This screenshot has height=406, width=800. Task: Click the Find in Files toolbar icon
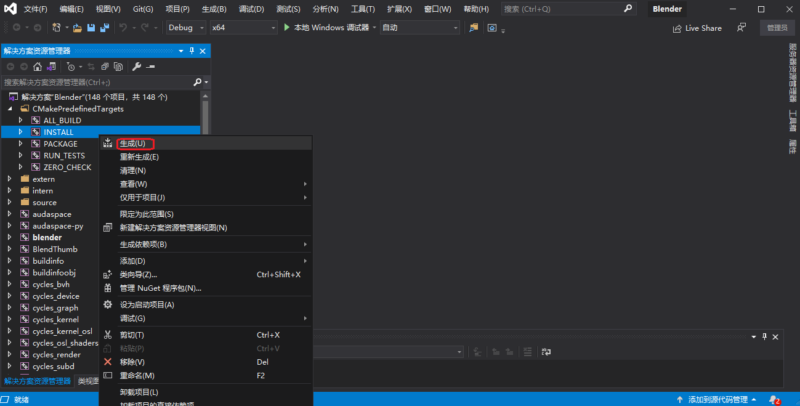click(x=473, y=28)
